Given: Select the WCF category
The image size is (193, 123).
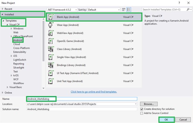Looking at the screenshot, I should pyautogui.click(x=16, y=79).
